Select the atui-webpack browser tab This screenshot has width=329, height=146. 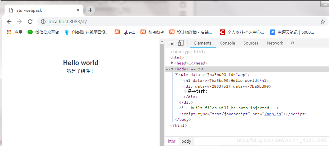pos(44,10)
